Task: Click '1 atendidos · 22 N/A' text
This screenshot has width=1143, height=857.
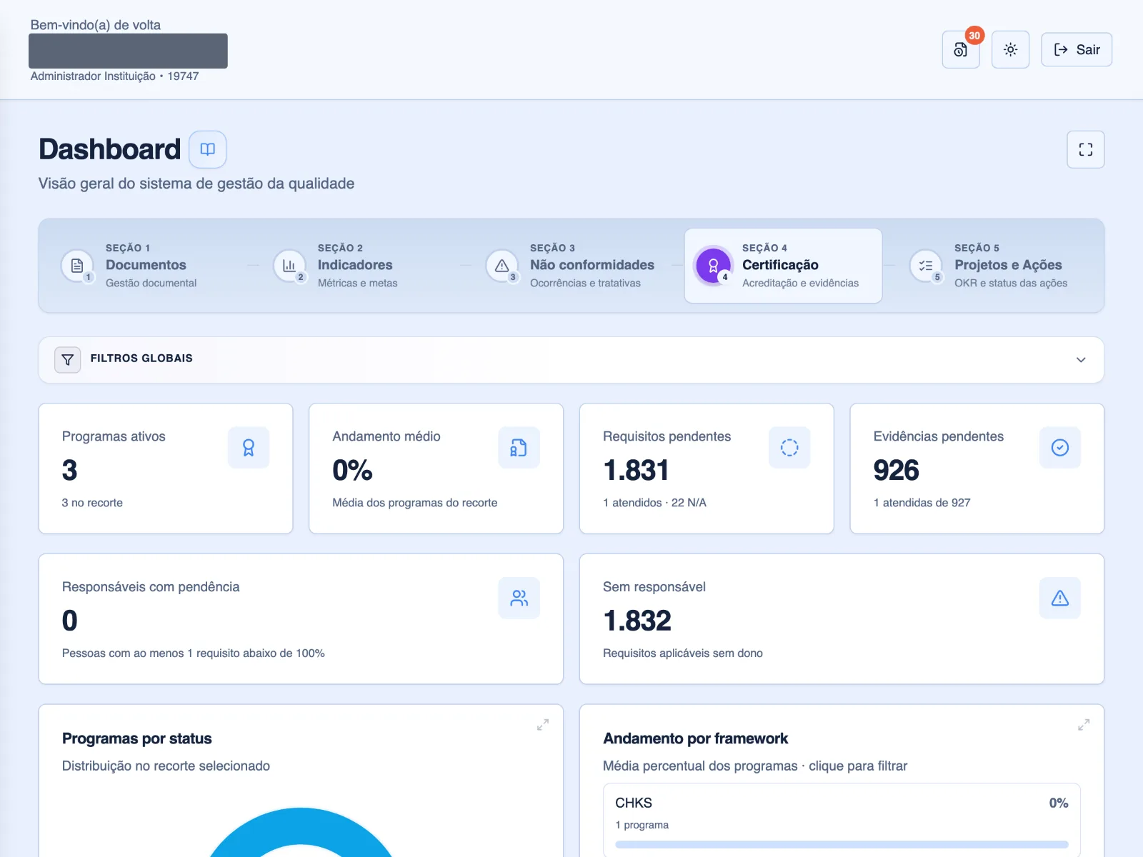Action: point(654,503)
